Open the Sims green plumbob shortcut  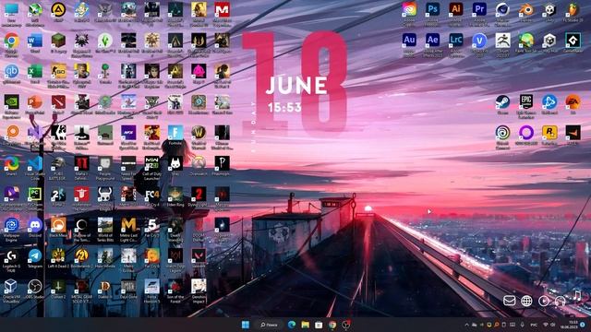[x=105, y=41]
